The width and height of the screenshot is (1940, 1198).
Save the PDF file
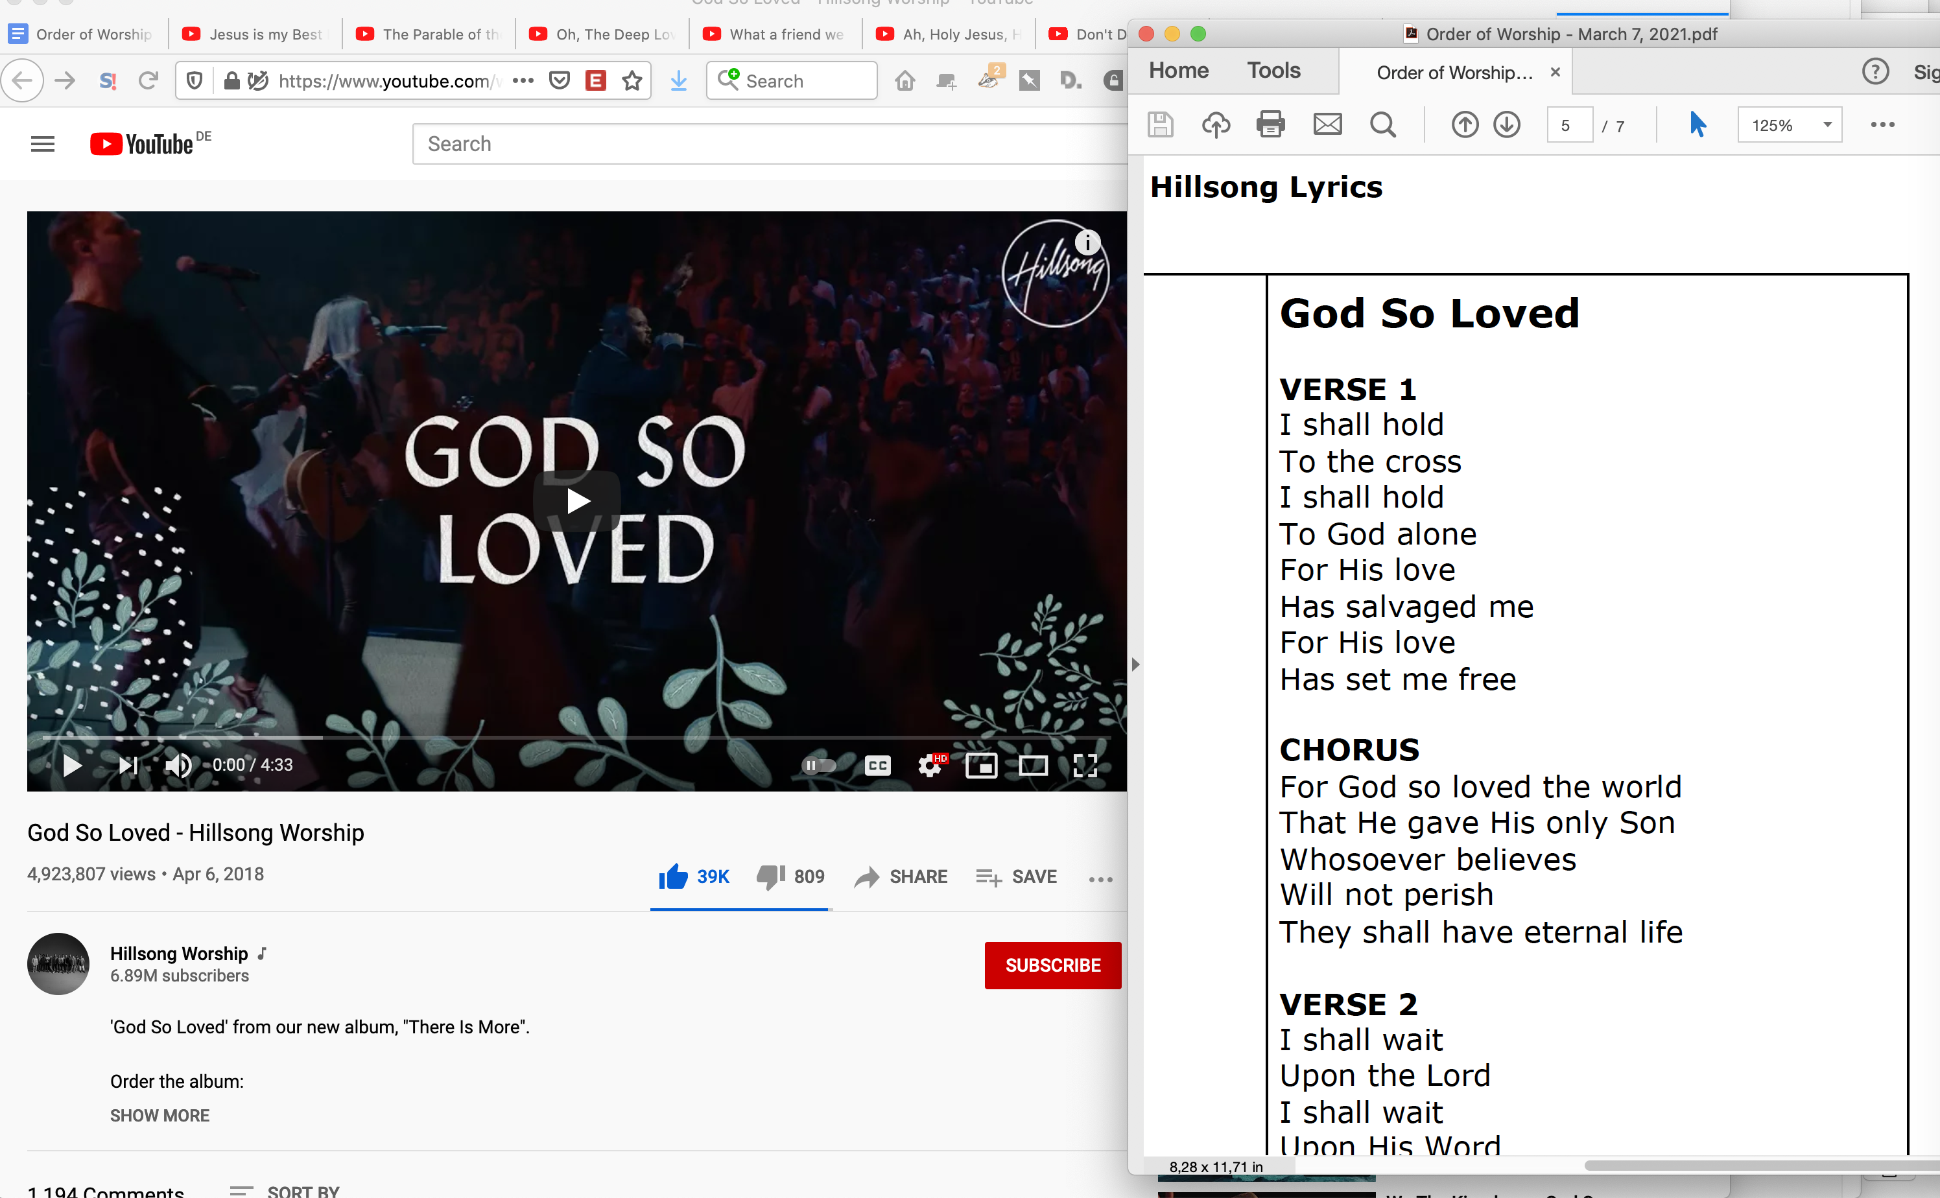1160,124
